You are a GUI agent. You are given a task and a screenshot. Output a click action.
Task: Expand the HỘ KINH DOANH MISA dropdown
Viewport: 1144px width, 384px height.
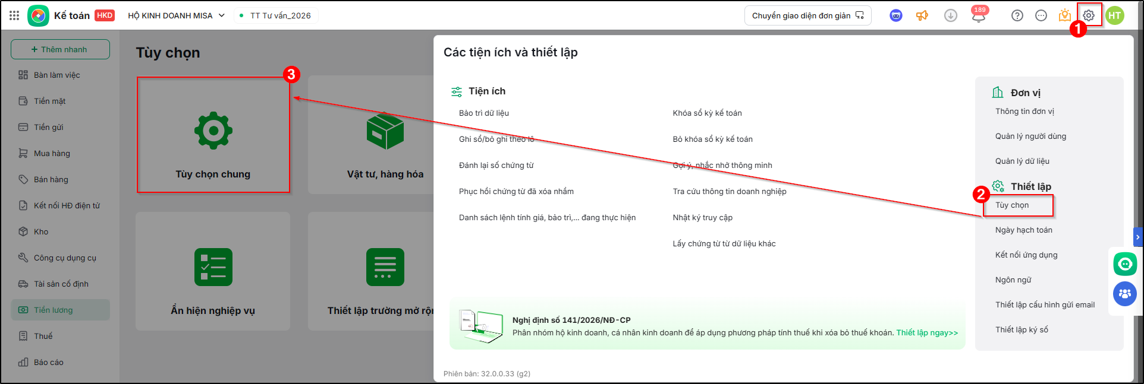pyautogui.click(x=177, y=15)
